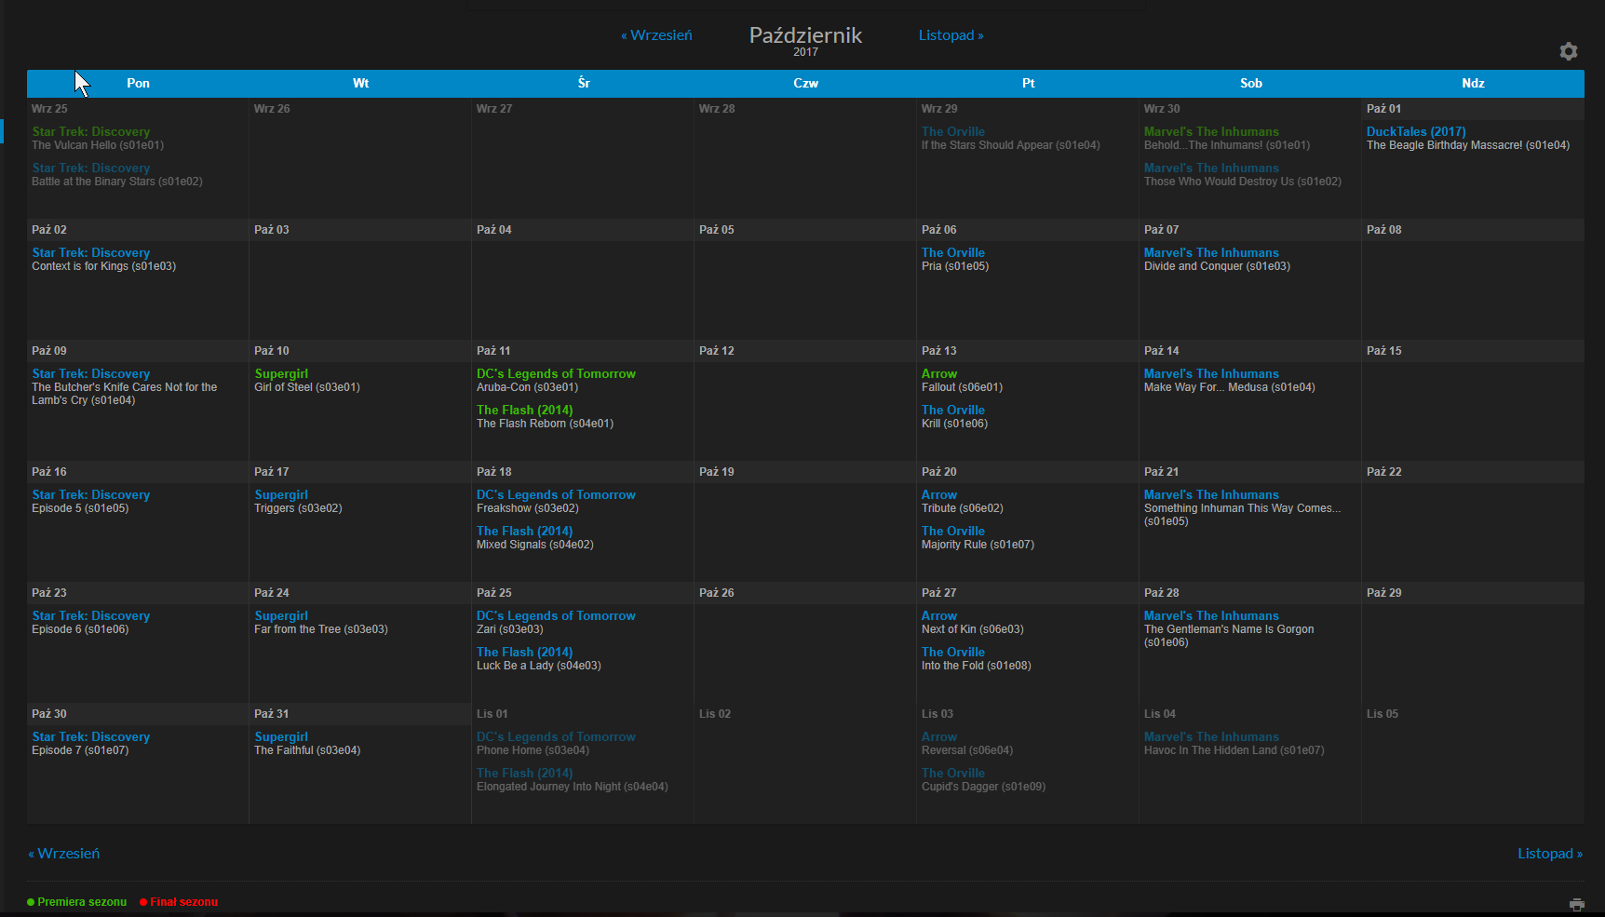Go to previous month Wrzesień at top
The height and width of the screenshot is (917, 1605).
657,35
